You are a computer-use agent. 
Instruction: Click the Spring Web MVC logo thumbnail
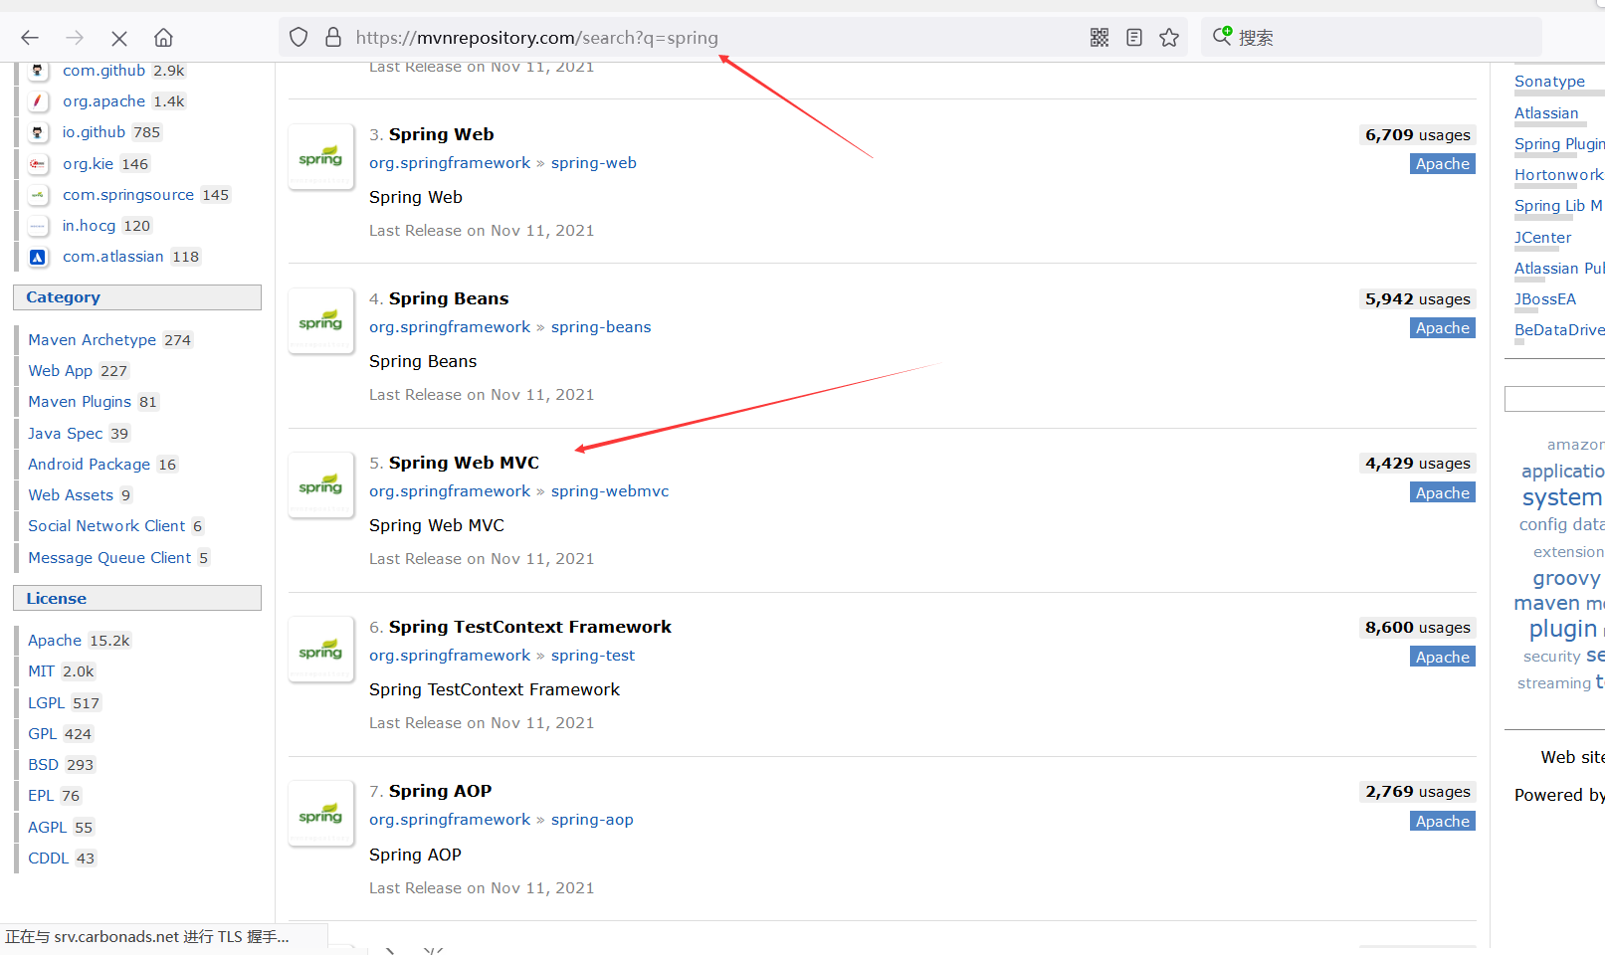click(x=320, y=485)
